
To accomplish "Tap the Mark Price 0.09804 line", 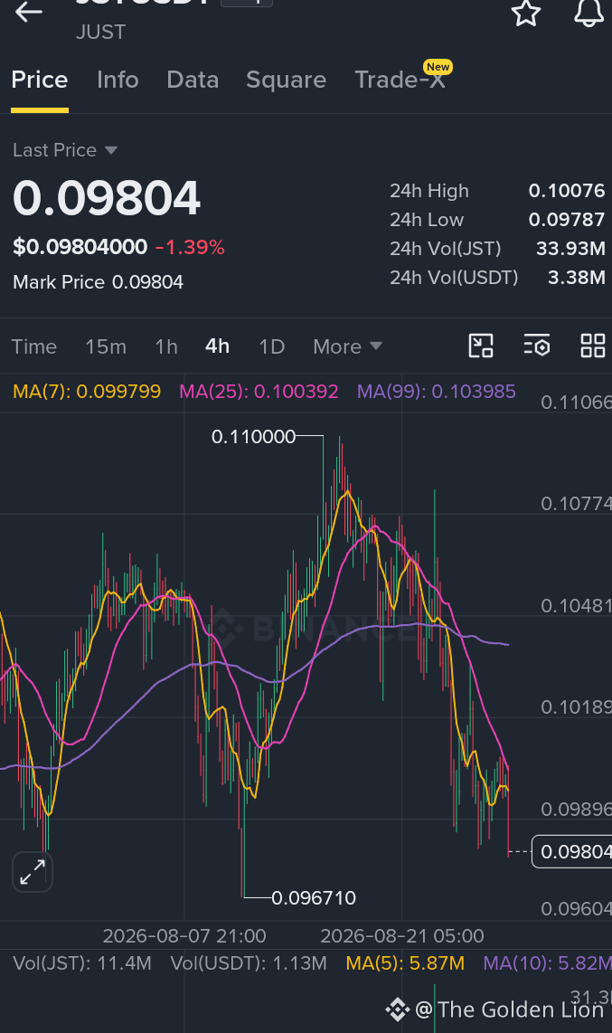I will tap(98, 282).
